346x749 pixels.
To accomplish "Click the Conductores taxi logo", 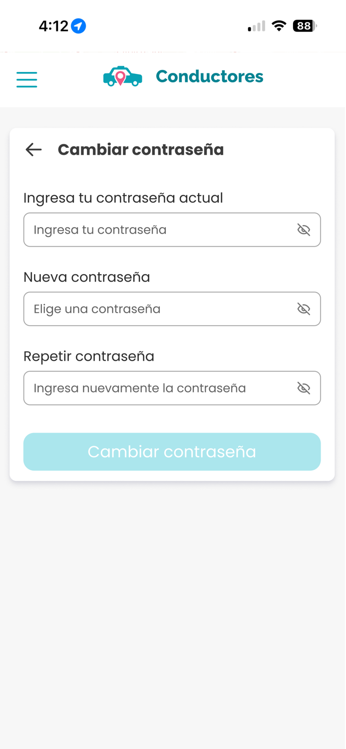I will pos(122,77).
